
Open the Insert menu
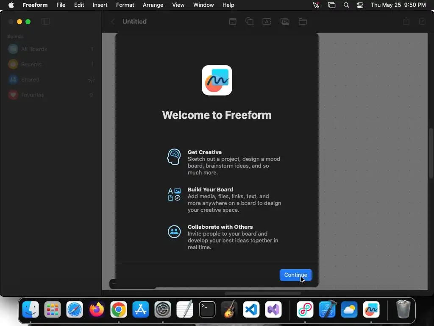click(100, 5)
